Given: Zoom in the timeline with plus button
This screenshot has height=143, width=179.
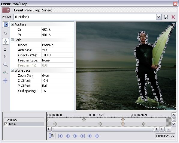Looking at the screenshot, I should pos(162,129).
